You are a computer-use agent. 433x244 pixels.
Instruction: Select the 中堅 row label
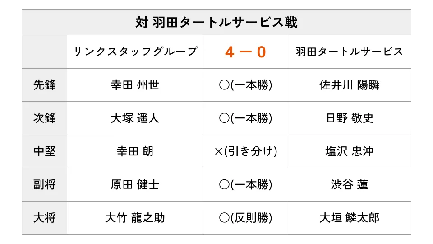click(x=45, y=151)
